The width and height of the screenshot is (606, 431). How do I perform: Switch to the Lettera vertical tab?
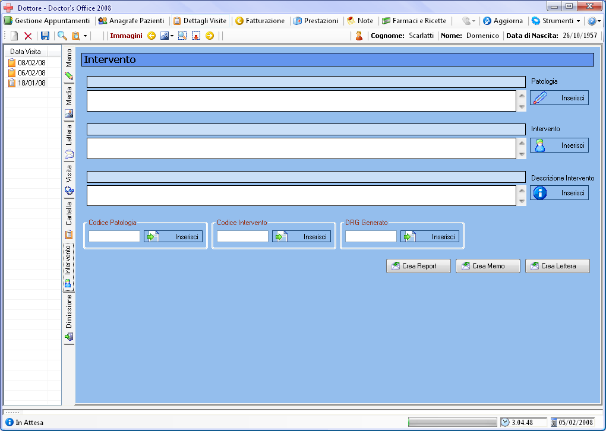69,141
